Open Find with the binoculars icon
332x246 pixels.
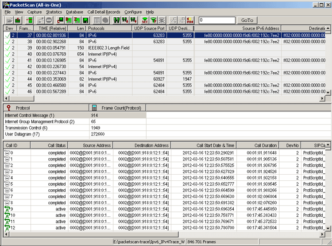[117, 20]
